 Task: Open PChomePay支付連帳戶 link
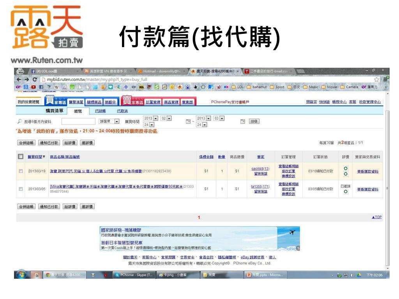click(230, 102)
